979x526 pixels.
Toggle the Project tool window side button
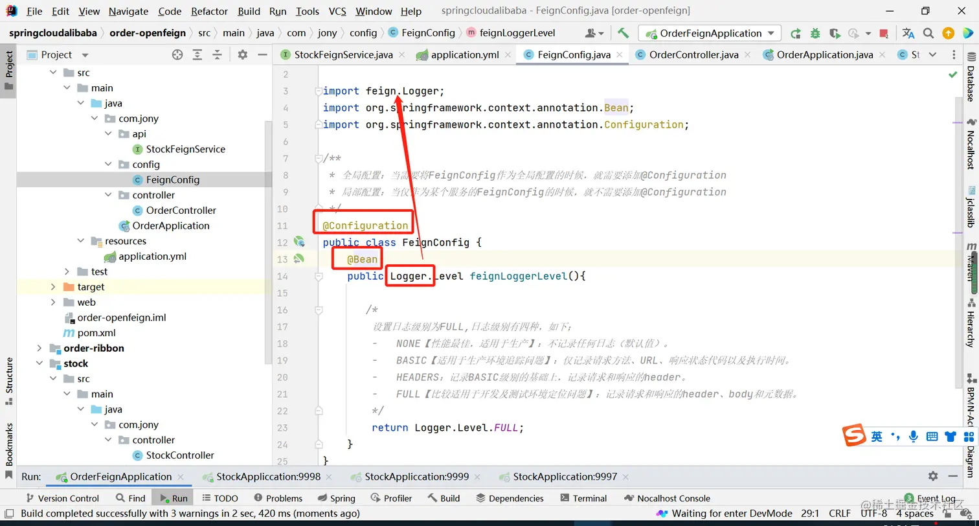click(9, 71)
